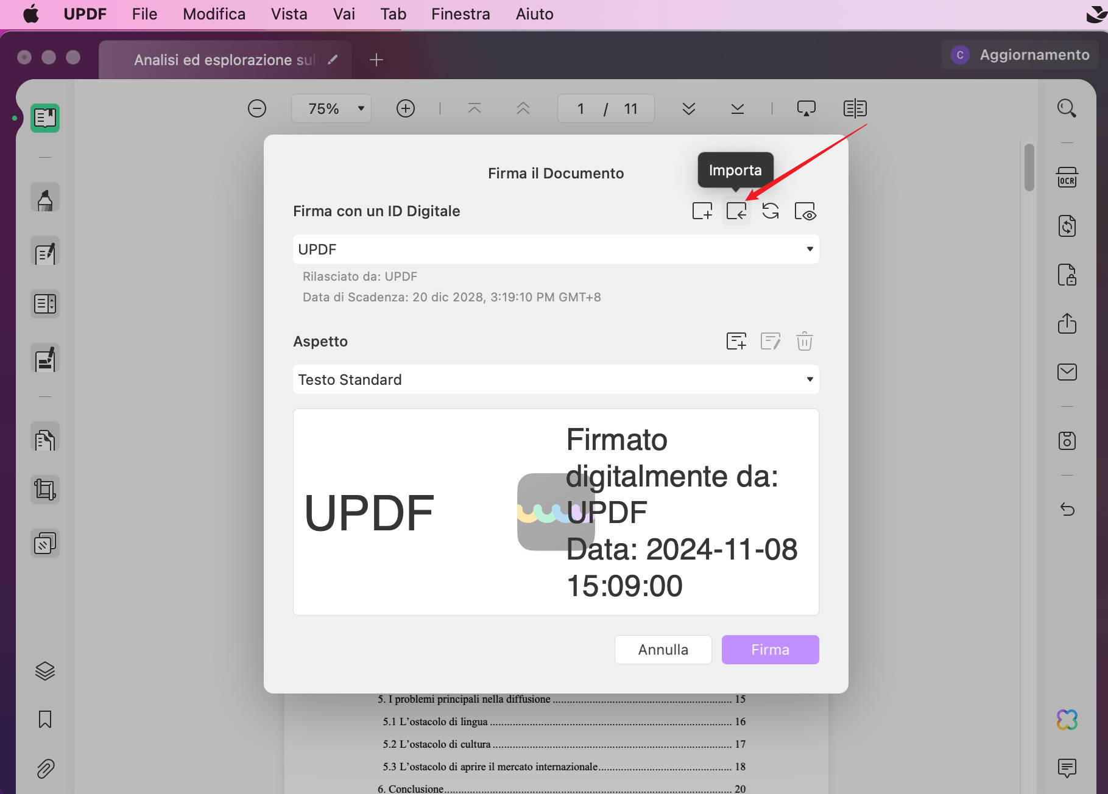The width and height of the screenshot is (1108, 794).
Task: Create a new Digital ID
Action: pyautogui.click(x=702, y=211)
